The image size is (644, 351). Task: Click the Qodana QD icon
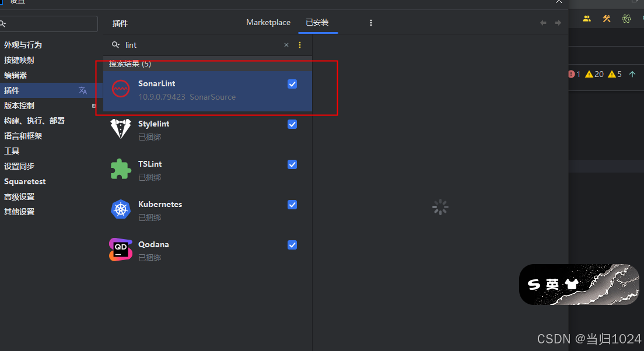click(121, 249)
